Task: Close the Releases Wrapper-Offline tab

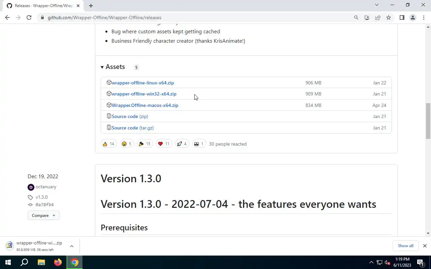Action: (x=78, y=6)
